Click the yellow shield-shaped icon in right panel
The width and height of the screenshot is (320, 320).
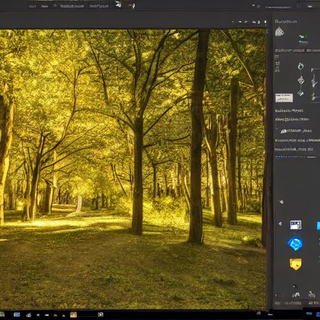(x=296, y=264)
